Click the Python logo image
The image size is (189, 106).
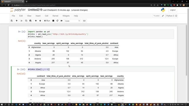click(x=163, y=10)
